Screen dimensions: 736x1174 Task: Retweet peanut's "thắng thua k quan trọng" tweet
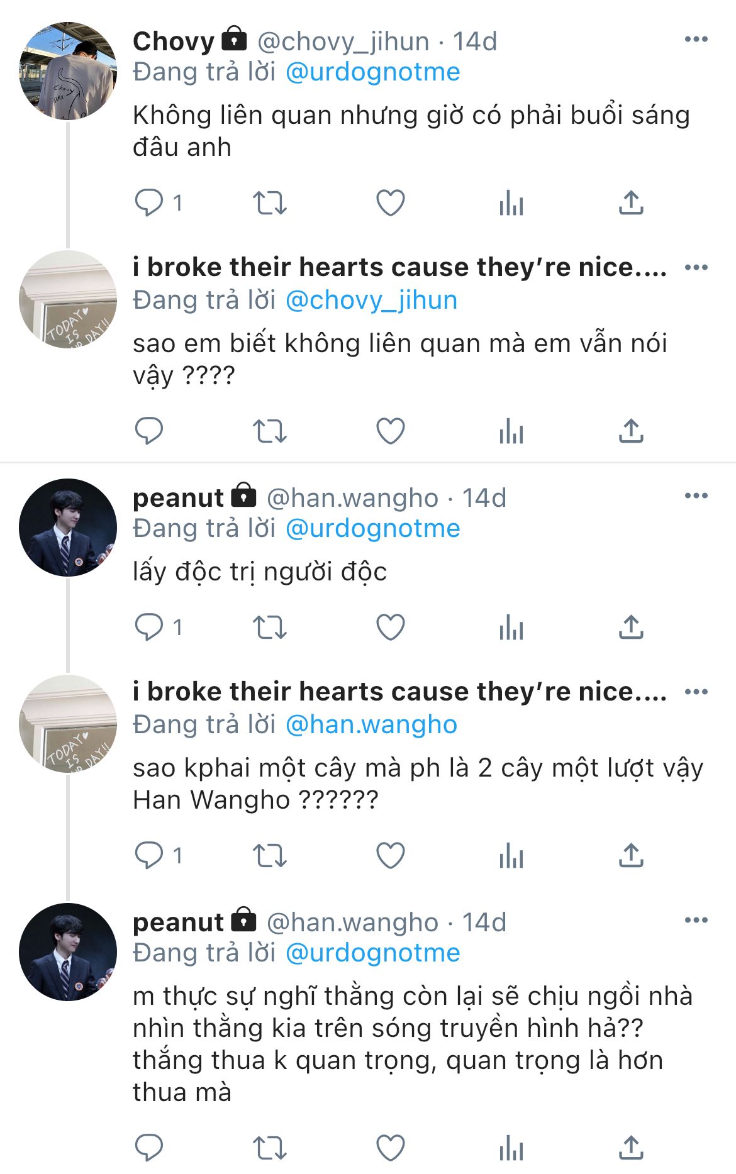pyautogui.click(x=270, y=1148)
